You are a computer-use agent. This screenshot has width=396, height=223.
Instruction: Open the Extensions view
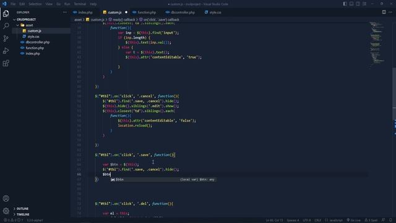[x=6, y=63]
